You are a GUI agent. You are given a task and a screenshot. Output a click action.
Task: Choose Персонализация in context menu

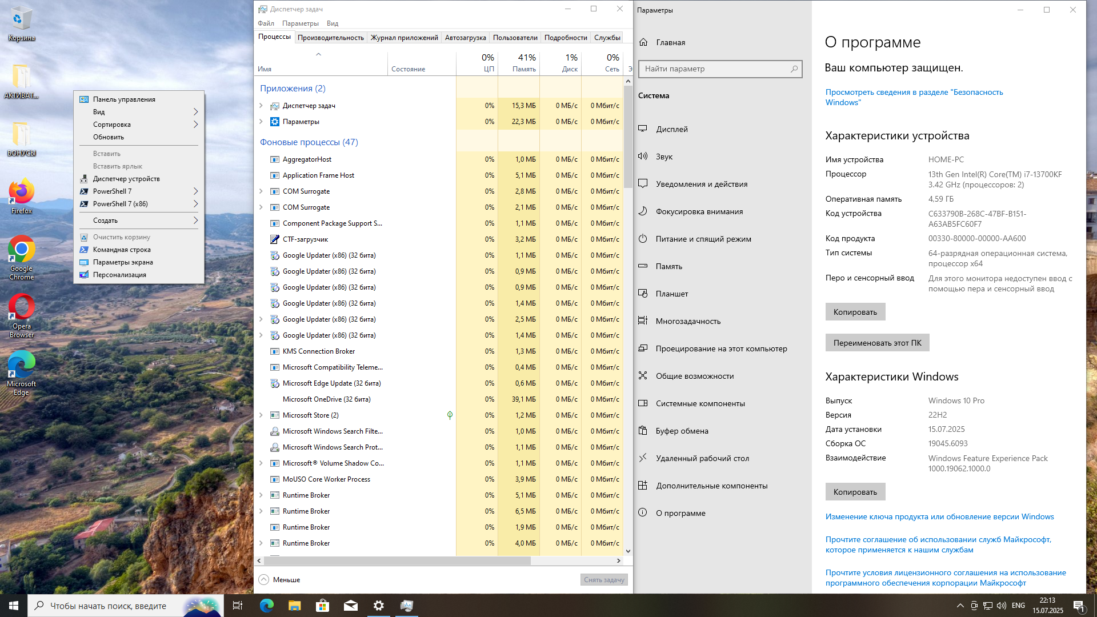(x=139, y=275)
